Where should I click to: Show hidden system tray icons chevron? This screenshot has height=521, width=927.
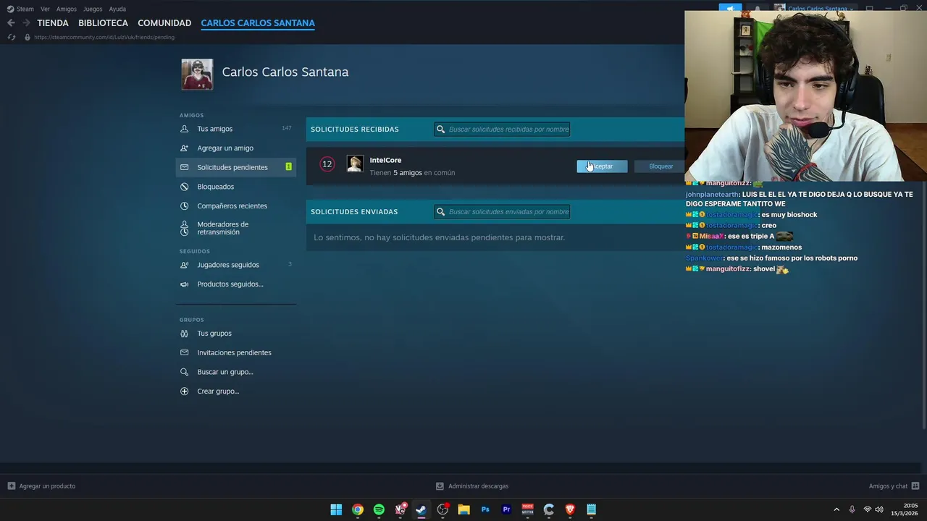click(x=836, y=509)
